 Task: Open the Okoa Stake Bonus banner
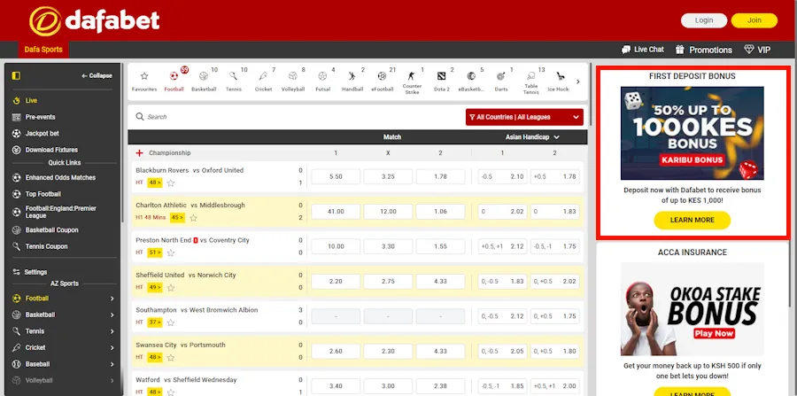(x=692, y=309)
